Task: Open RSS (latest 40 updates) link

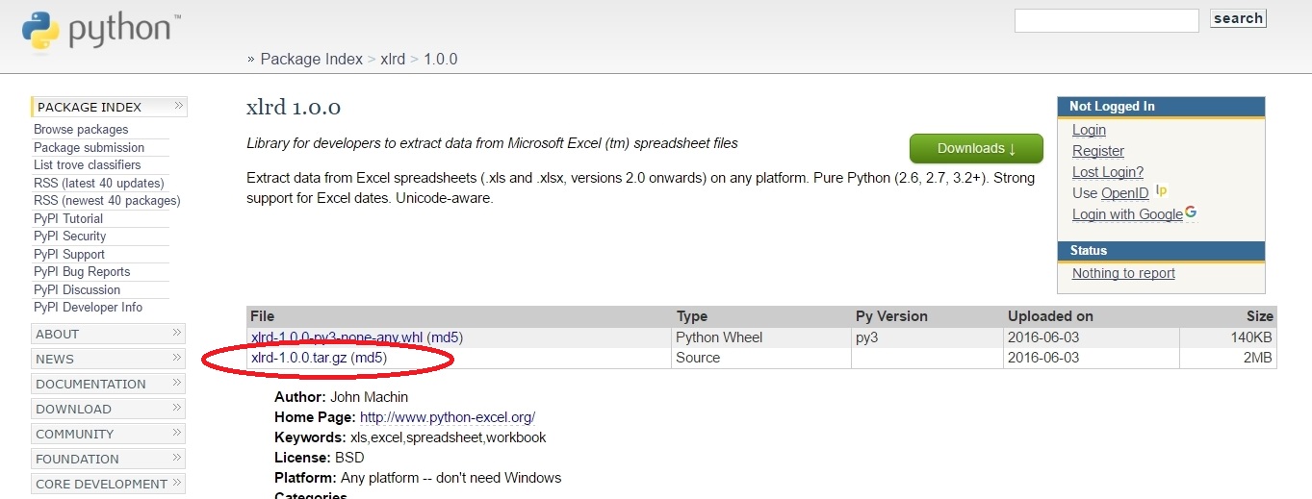Action: [99, 183]
